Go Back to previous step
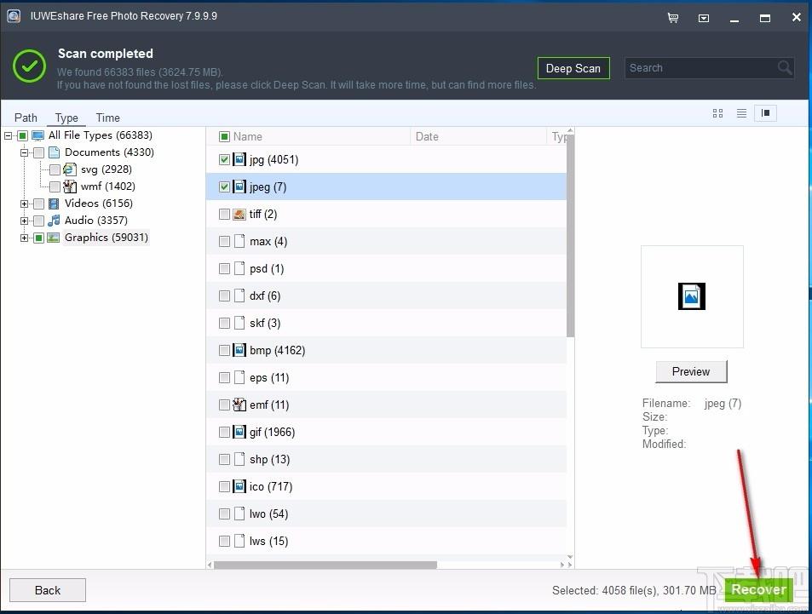 (x=48, y=590)
